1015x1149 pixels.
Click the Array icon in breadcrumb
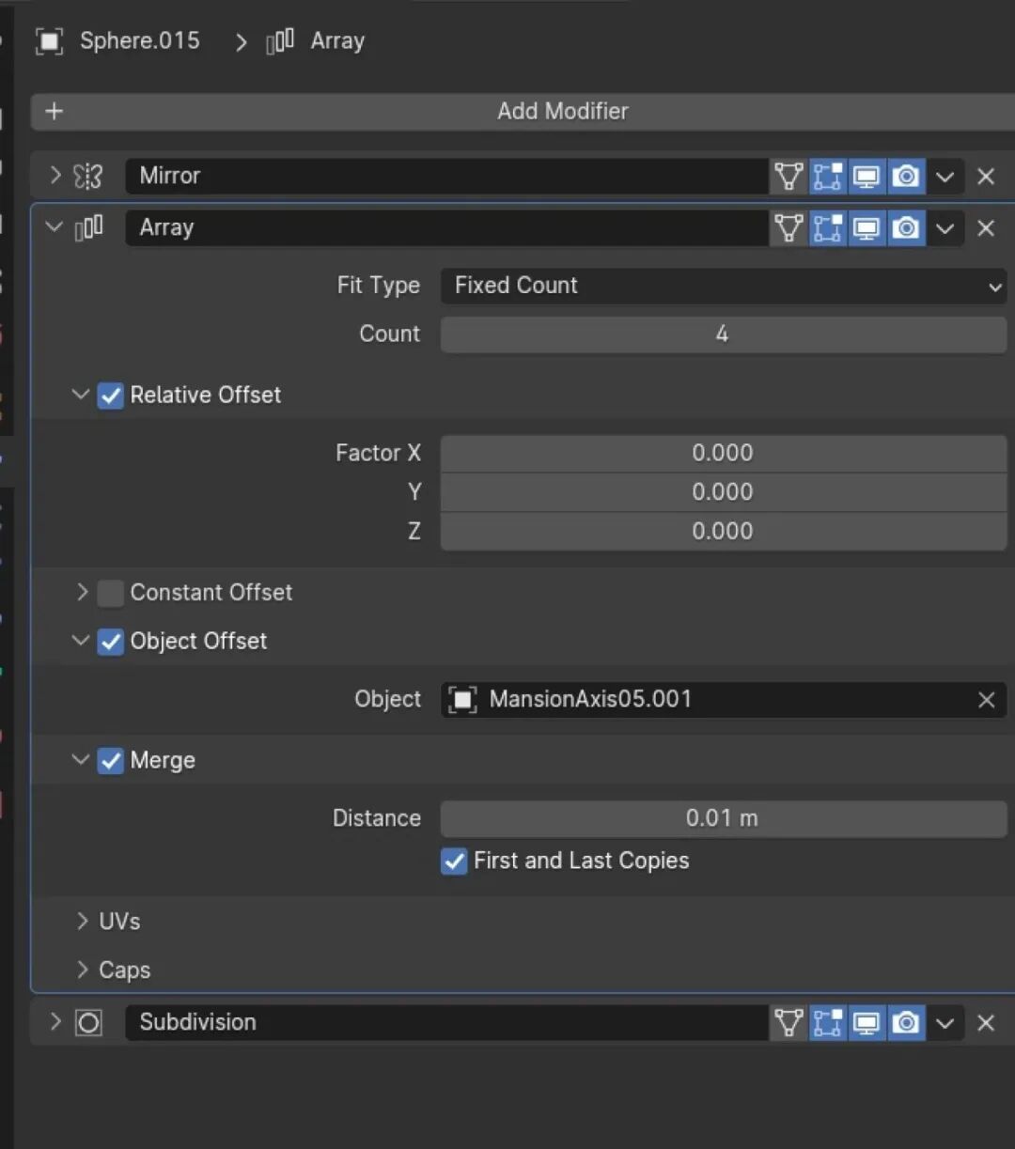click(280, 41)
